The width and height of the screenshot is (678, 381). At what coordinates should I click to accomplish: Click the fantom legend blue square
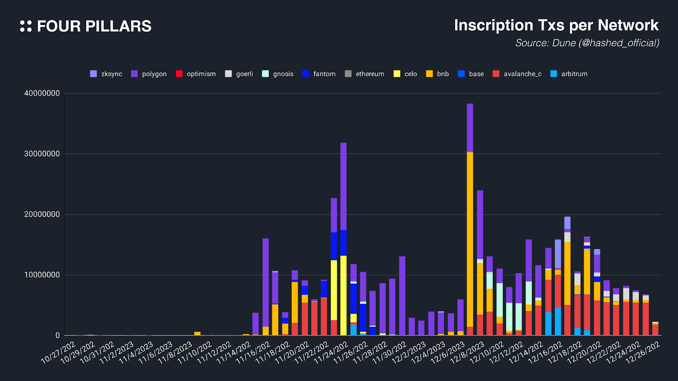click(x=306, y=74)
